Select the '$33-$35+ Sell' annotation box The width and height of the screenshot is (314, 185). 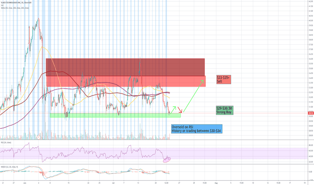coord(223,79)
